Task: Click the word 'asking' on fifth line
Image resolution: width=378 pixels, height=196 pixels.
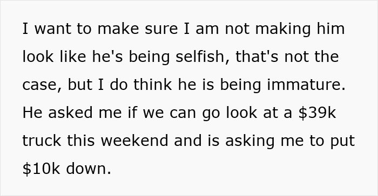Action: coord(249,141)
